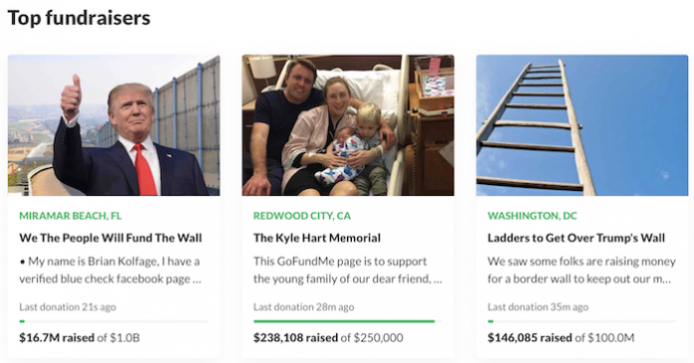
Task: Click the Brian Kolfage description text
Action: click(111, 271)
